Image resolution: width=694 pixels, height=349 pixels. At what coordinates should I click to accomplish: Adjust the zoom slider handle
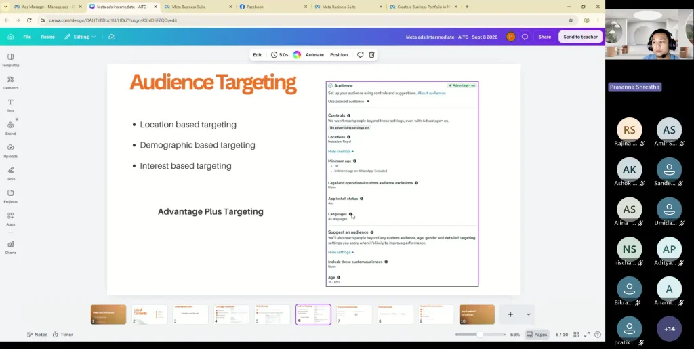(x=479, y=335)
